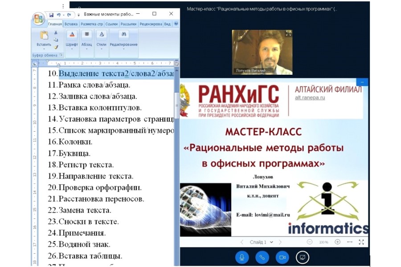The image size is (401, 267).
Task: Switch to the Главная ribbon tab
Action: click(x=55, y=24)
